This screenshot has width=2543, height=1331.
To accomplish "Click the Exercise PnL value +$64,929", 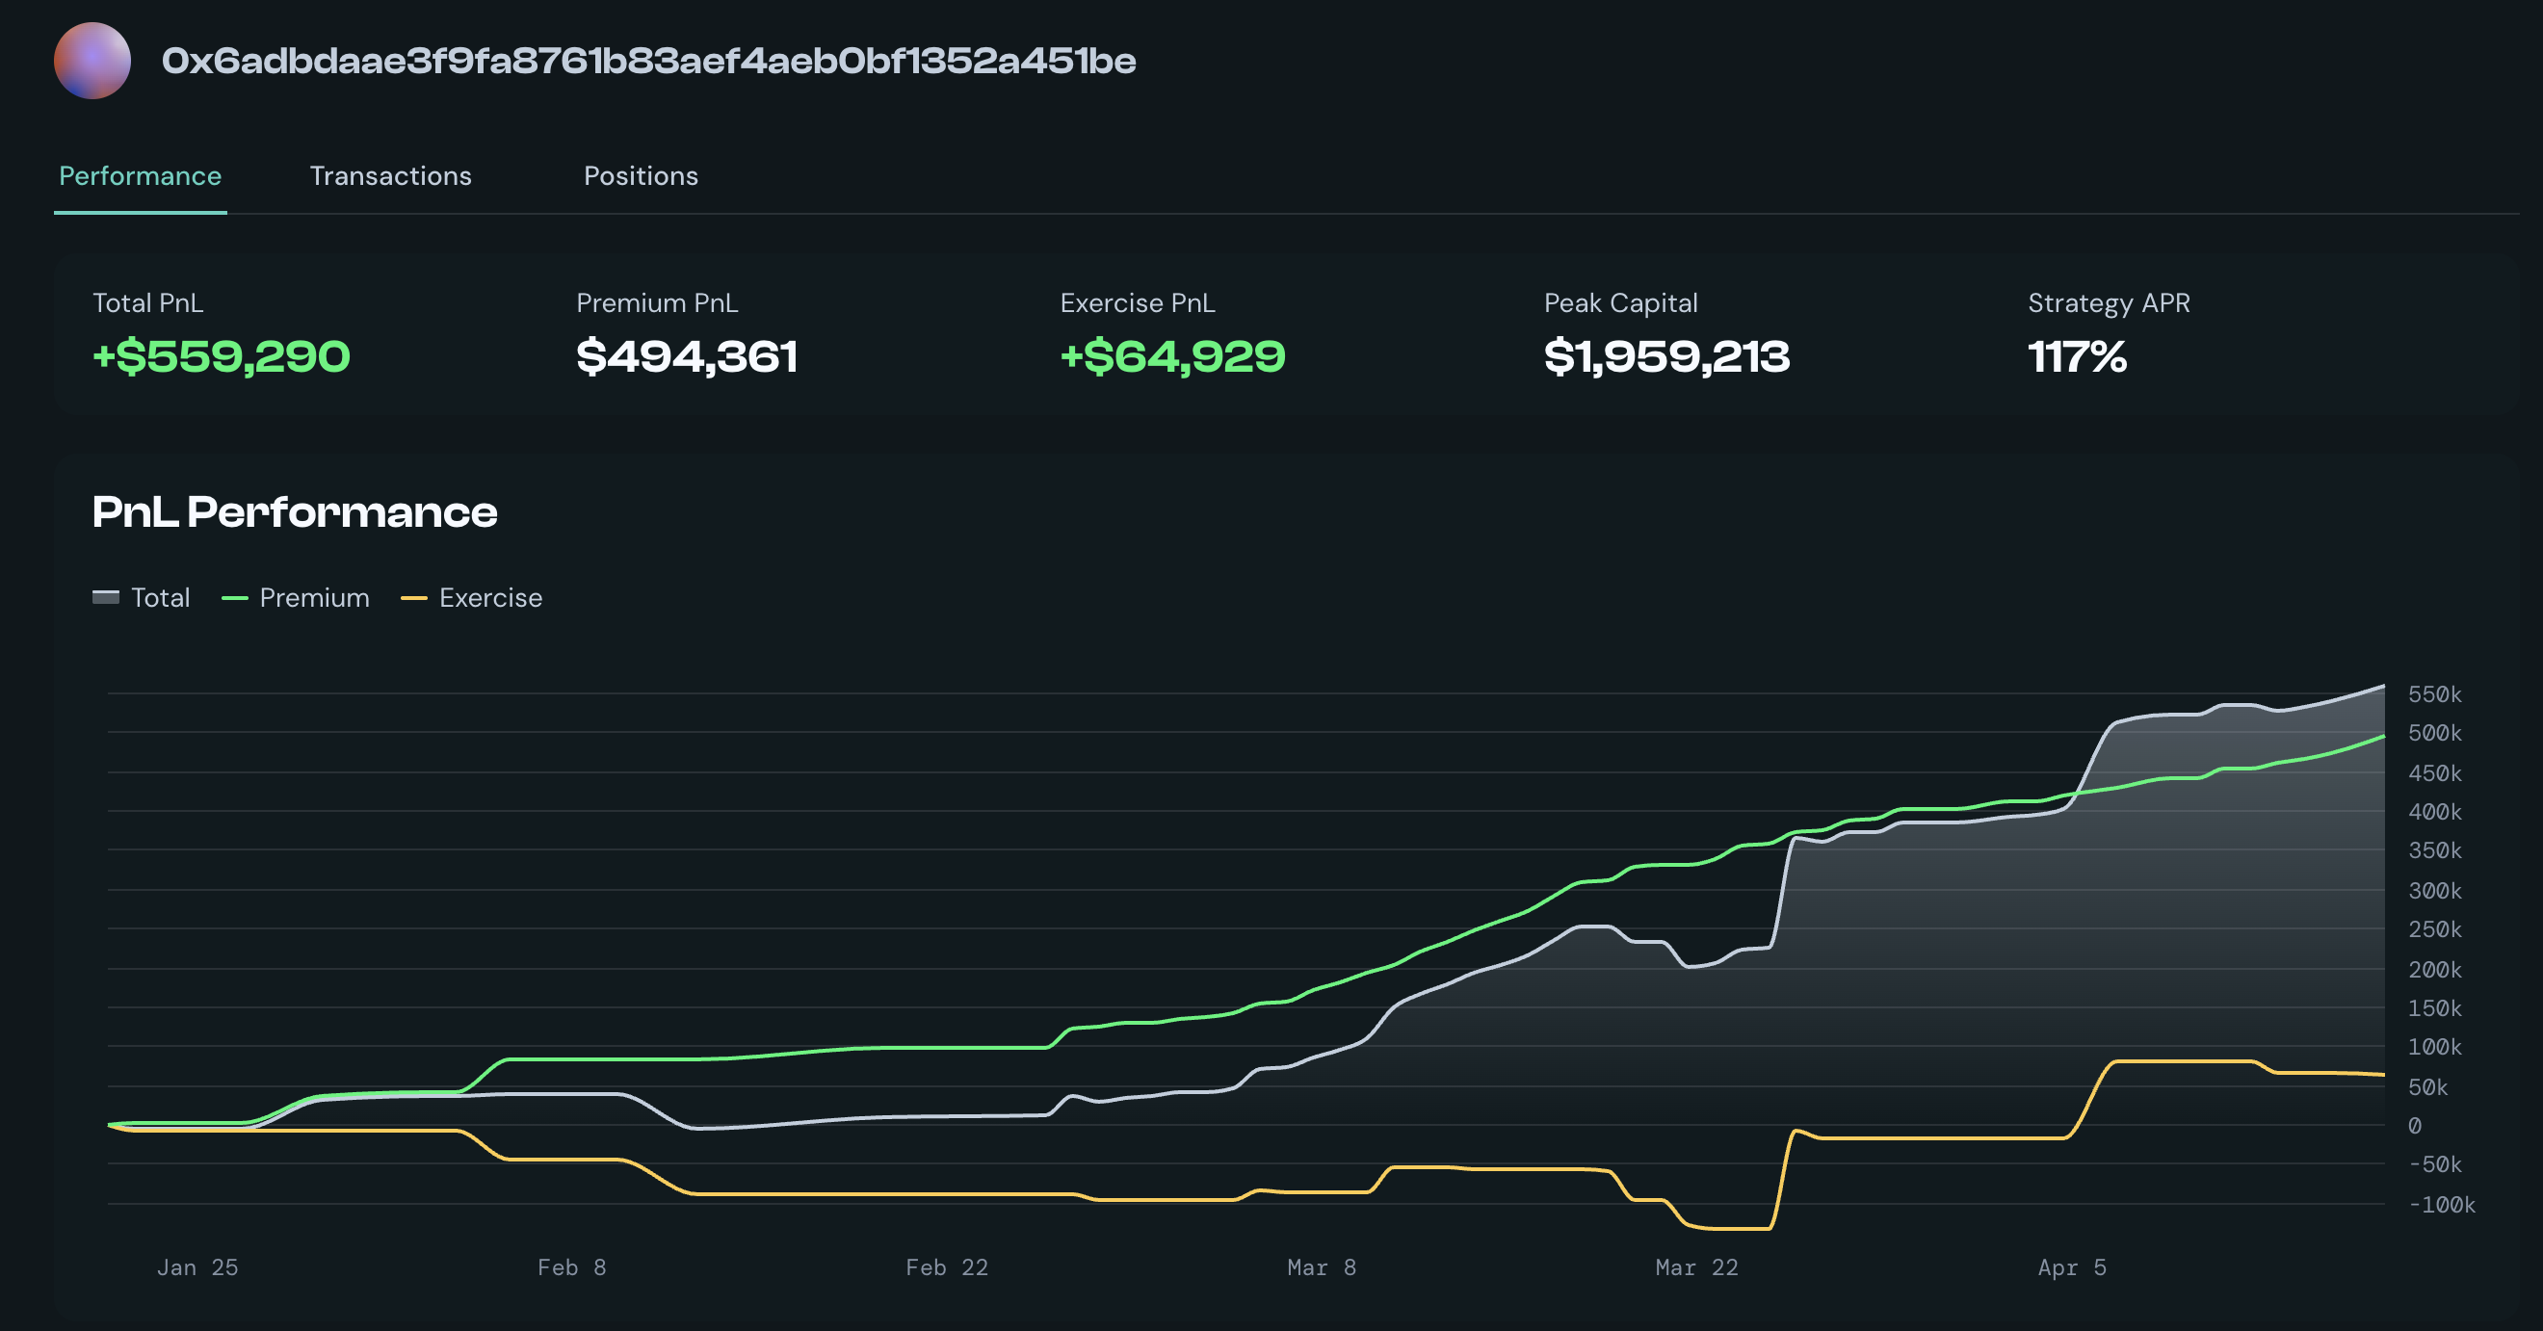I will tap(1173, 356).
